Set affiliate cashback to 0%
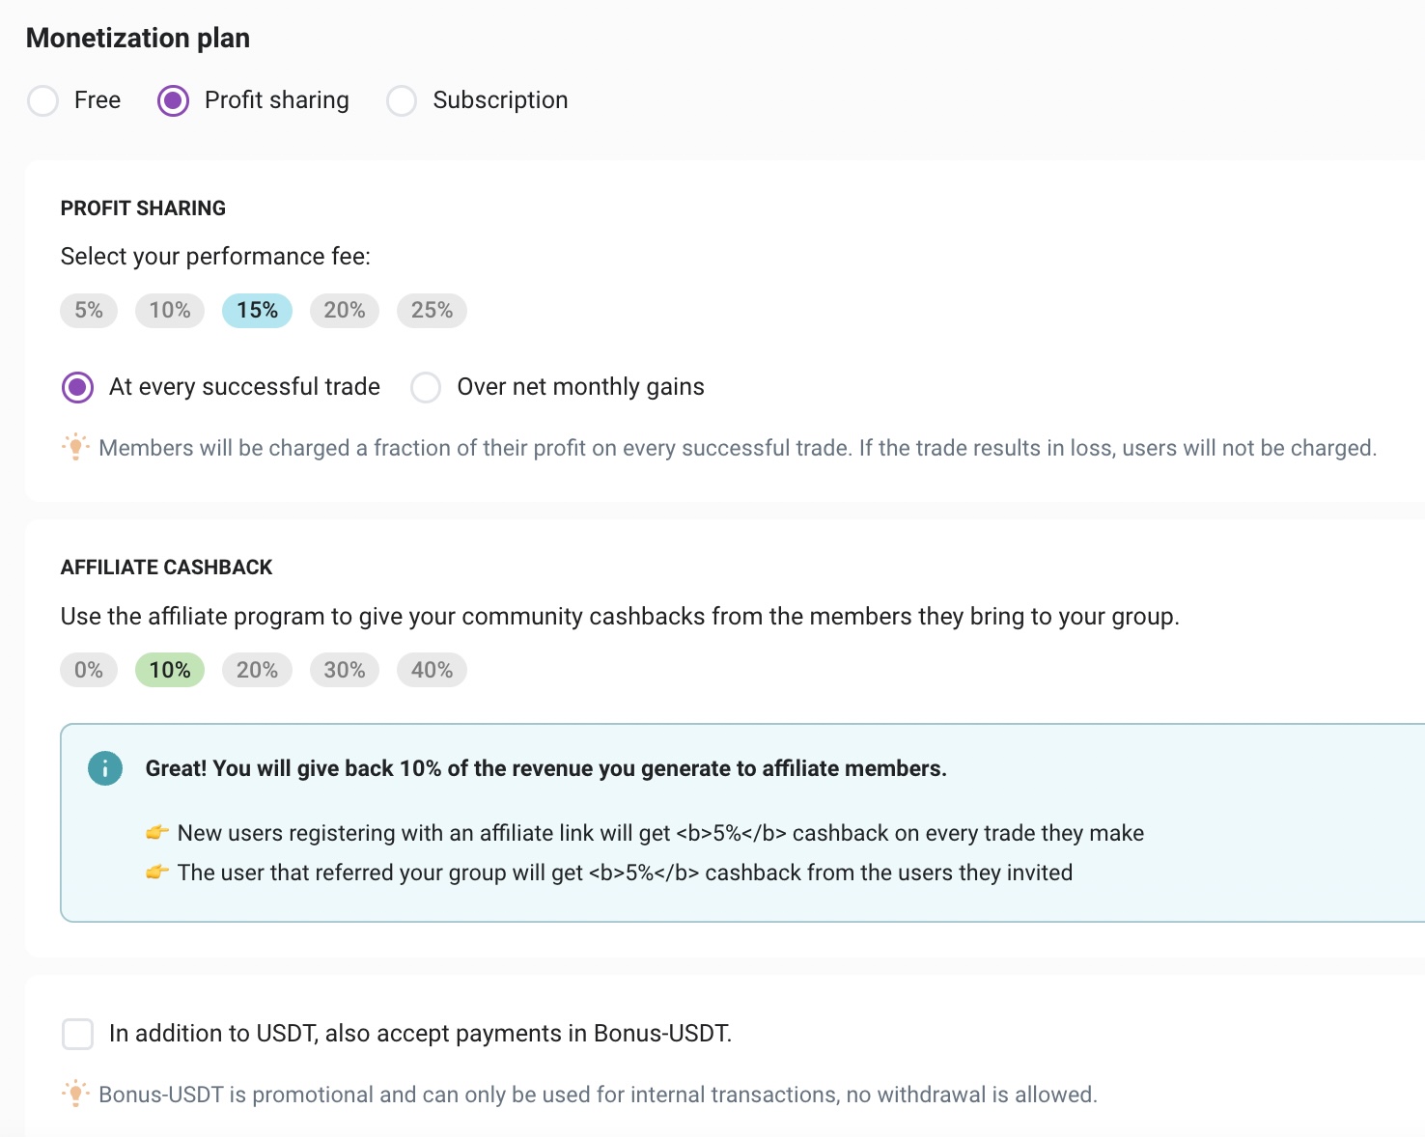 click(x=89, y=670)
